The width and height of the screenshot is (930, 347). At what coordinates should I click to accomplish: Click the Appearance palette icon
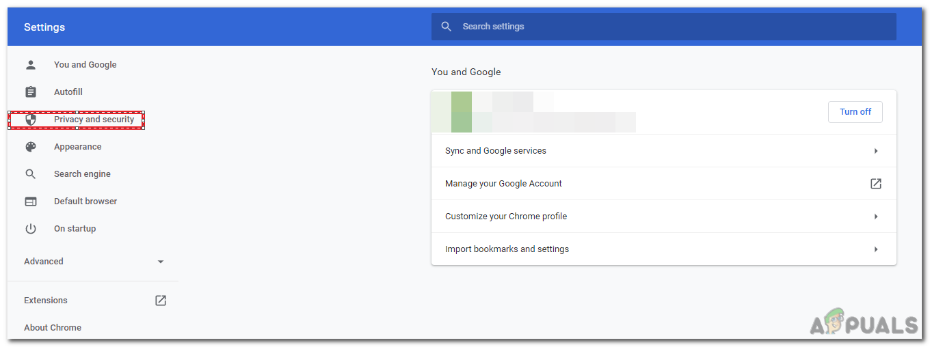tap(30, 147)
